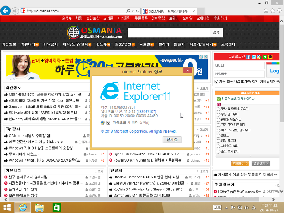Click the poll 참여하기 button
The image size is (284, 213).
click(x=240, y=164)
